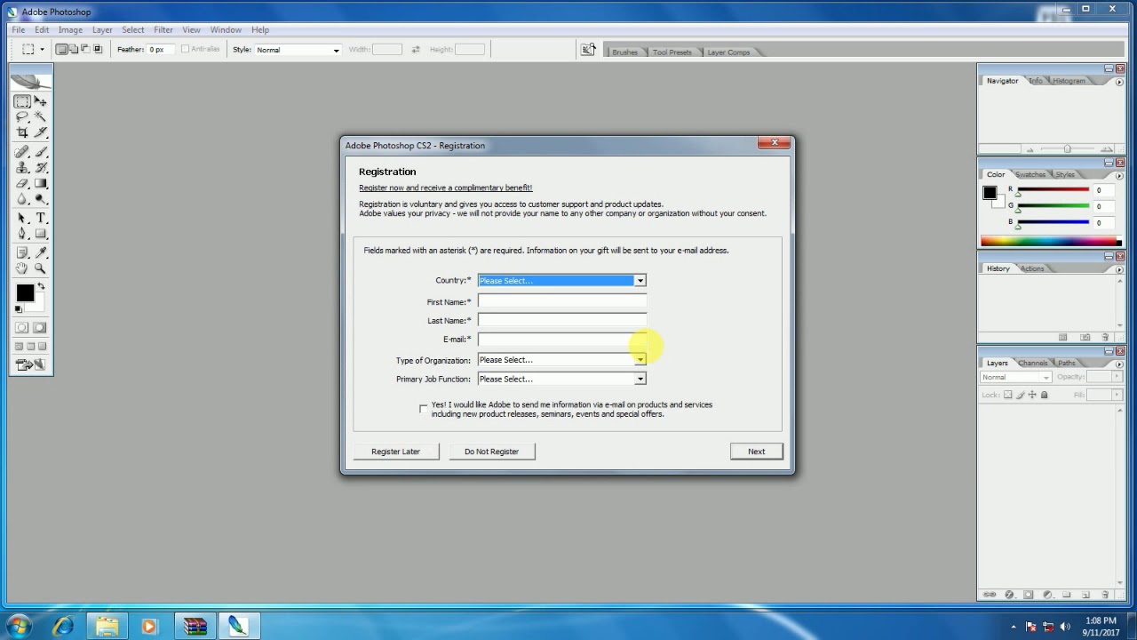Select the Notes tool
The width and height of the screenshot is (1137, 640).
click(x=22, y=252)
